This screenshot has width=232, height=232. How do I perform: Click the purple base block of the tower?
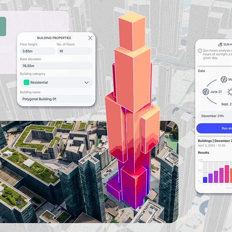[114, 188]
